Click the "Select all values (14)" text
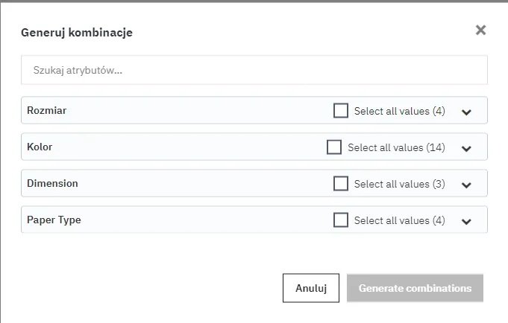The width and height of the screenshot is (508, 323). [x=396, y=147]
